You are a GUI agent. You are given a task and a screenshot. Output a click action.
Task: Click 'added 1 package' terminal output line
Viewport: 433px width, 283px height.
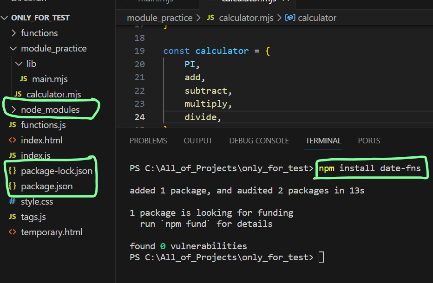tap(247, 191)
